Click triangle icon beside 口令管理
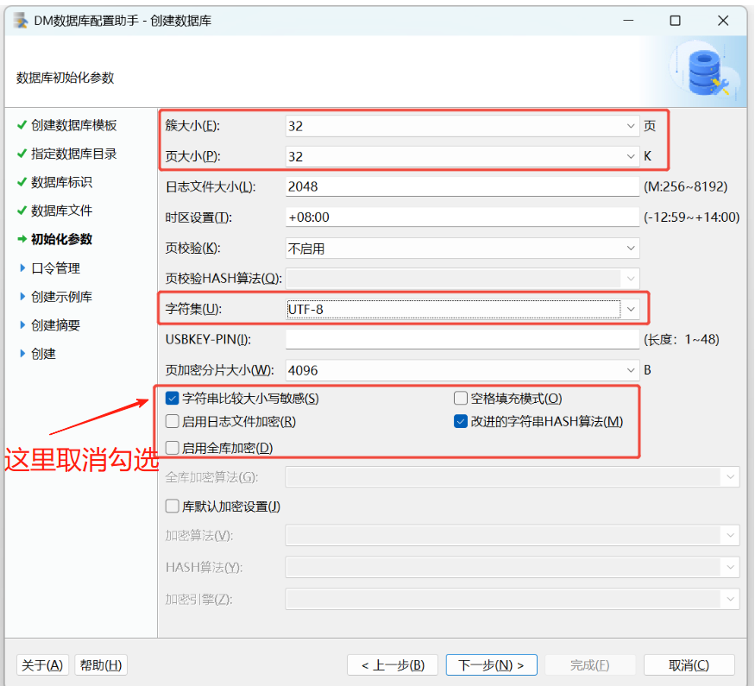Screen dimensions: 755x686 (x=22, y=267)
